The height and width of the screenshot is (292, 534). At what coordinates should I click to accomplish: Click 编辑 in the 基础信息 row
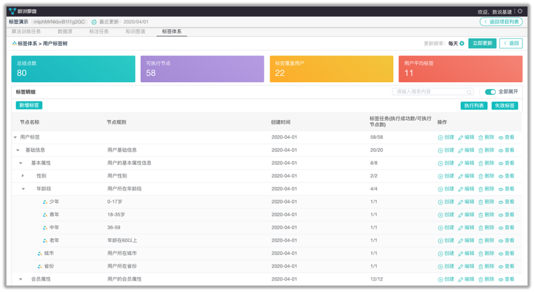pos(466,150)
